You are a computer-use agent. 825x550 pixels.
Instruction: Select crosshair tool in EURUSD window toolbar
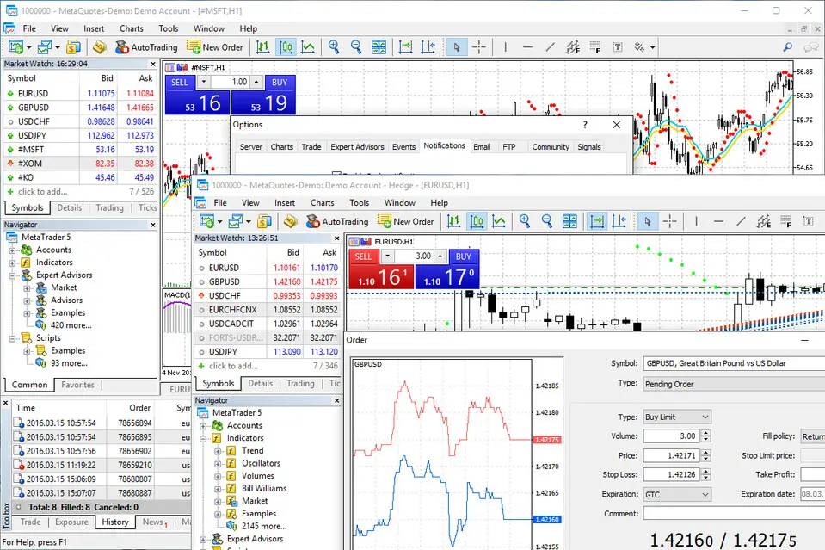coord(670,221)
